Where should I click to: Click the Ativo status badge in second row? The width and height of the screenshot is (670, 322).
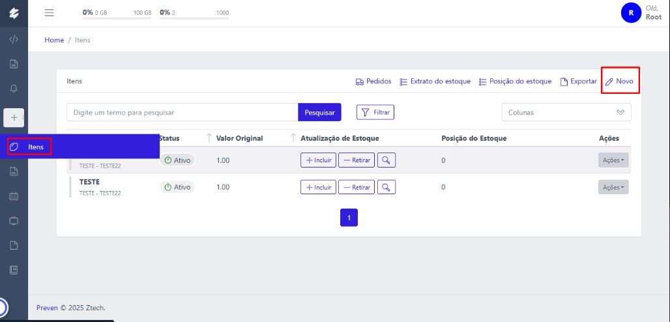tap(177, 187)
